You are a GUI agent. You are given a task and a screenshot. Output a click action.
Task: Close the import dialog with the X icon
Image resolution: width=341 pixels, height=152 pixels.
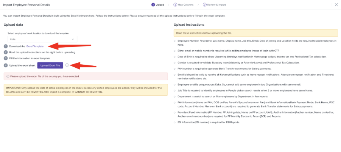click(x=336, y=5)
